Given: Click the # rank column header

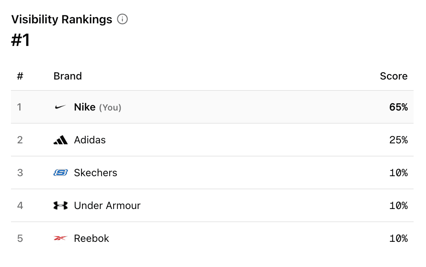Looking at the screenshot, I should coord(20,76).
